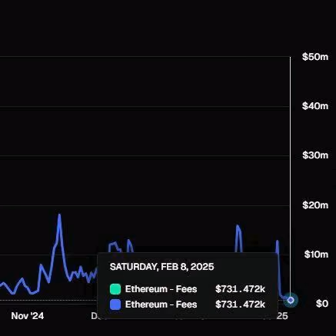This screenshot has width=336, height=336.
Task: Select the $30m y-axis label
Action: 315,155
